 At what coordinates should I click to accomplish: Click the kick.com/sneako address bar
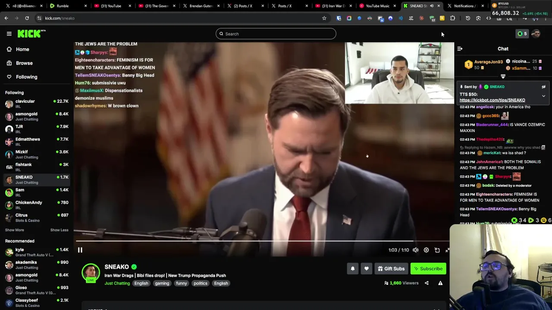(181, 18)
